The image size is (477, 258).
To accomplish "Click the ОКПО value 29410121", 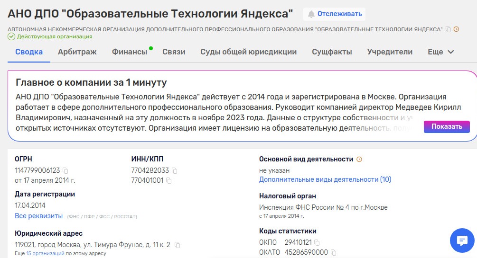I will pos(298,242).
